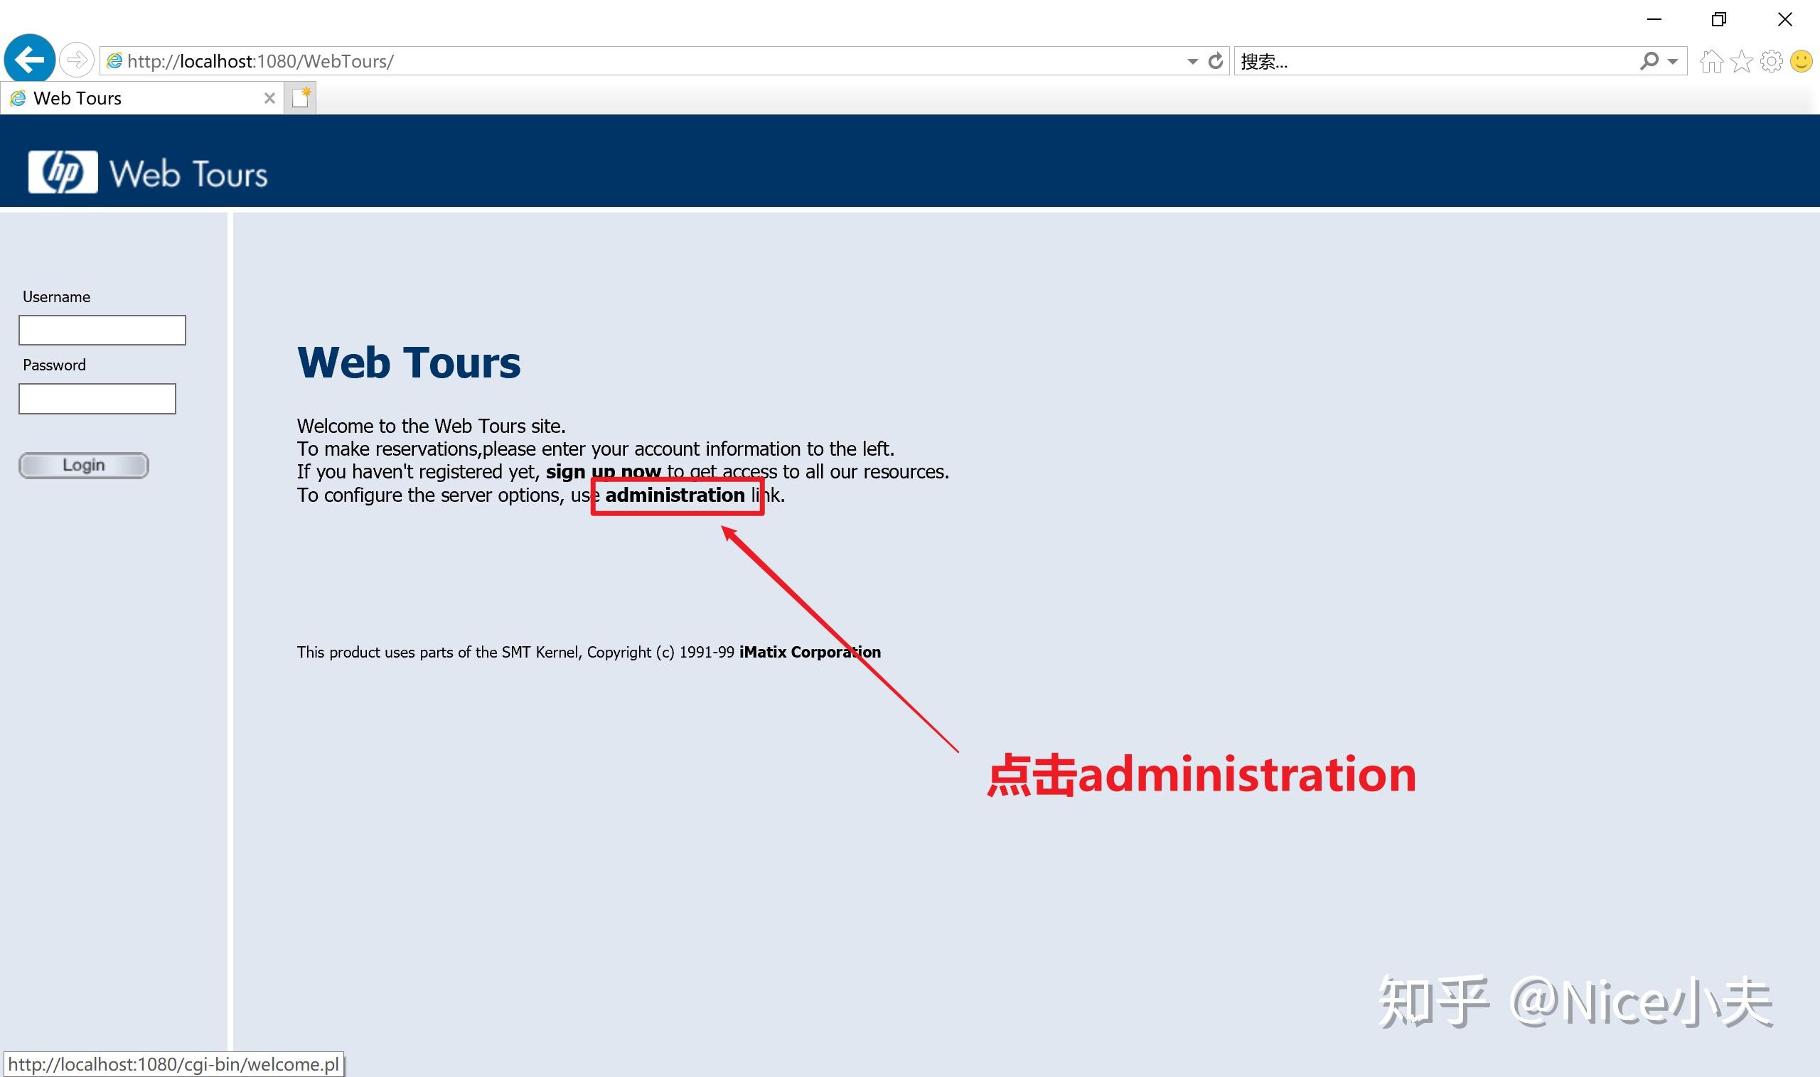Screen dimensions: 1820x1077
Task: Click the sign up now link
Action: 602,473
